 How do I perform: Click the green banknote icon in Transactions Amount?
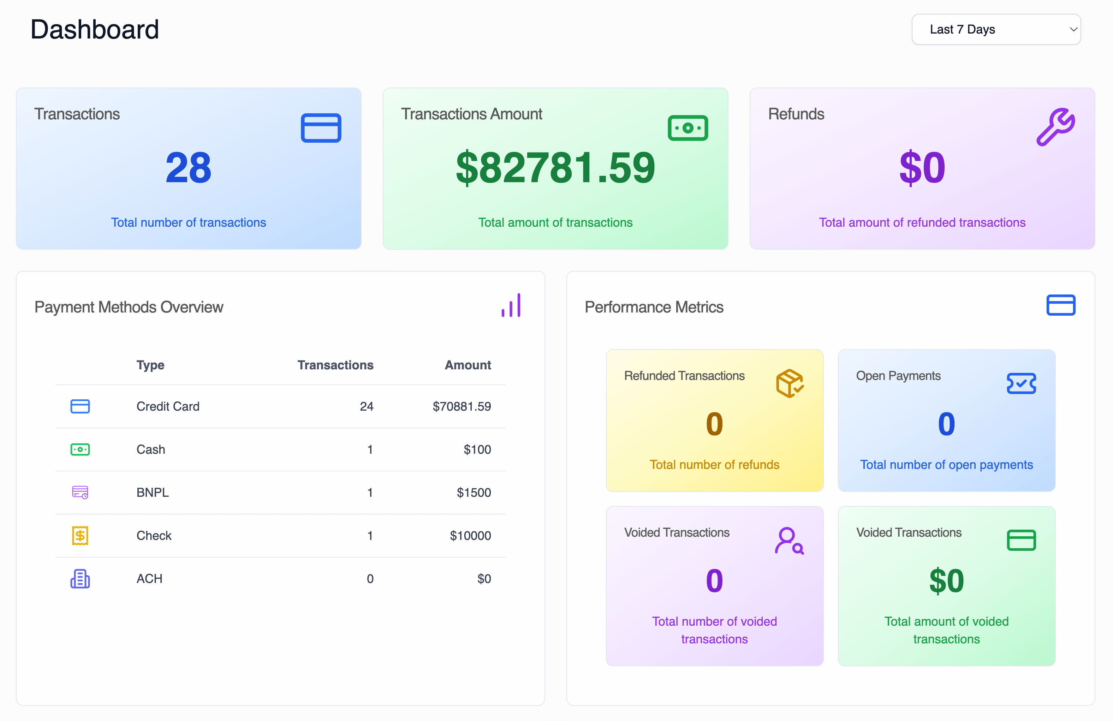[688, 128]
